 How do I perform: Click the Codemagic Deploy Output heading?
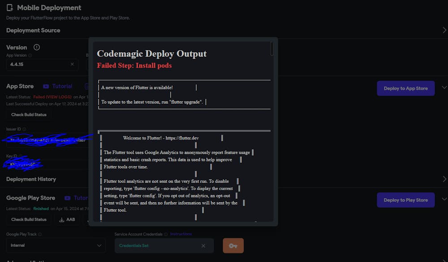coord(152,54)
